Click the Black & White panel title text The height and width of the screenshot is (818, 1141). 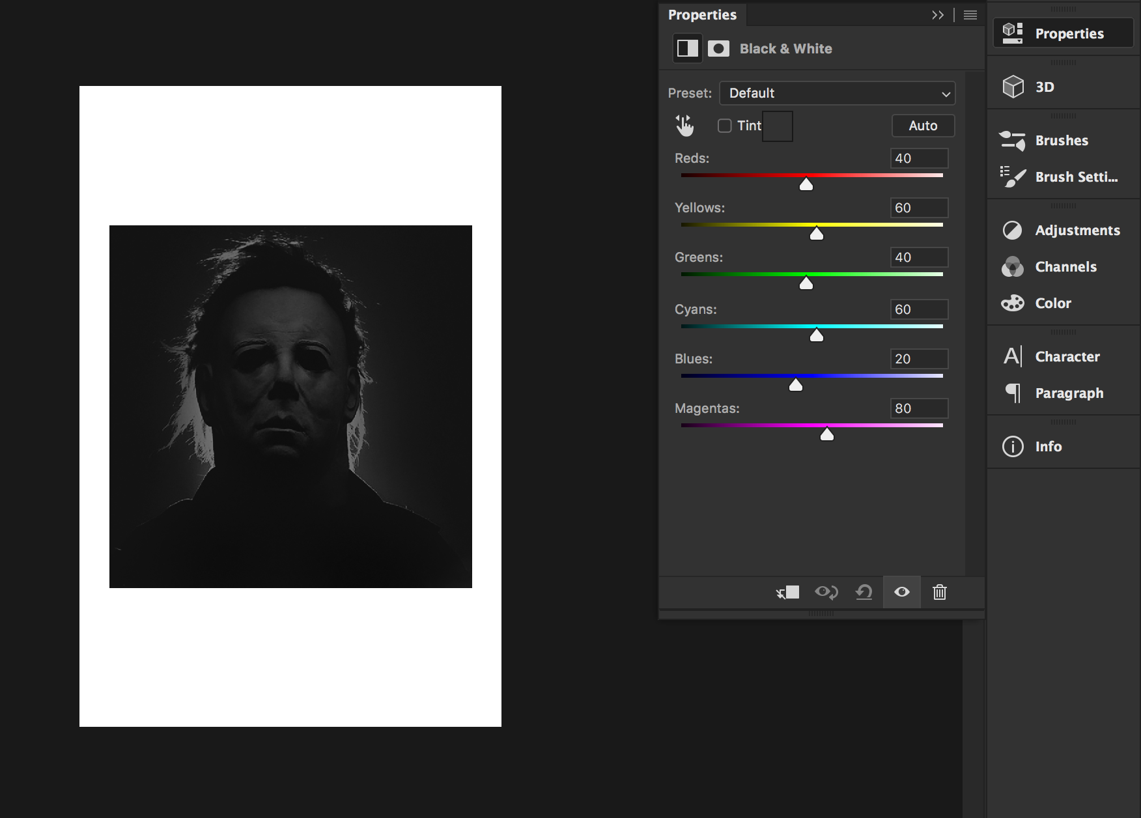pyautogui.click(x=785, y=48)
